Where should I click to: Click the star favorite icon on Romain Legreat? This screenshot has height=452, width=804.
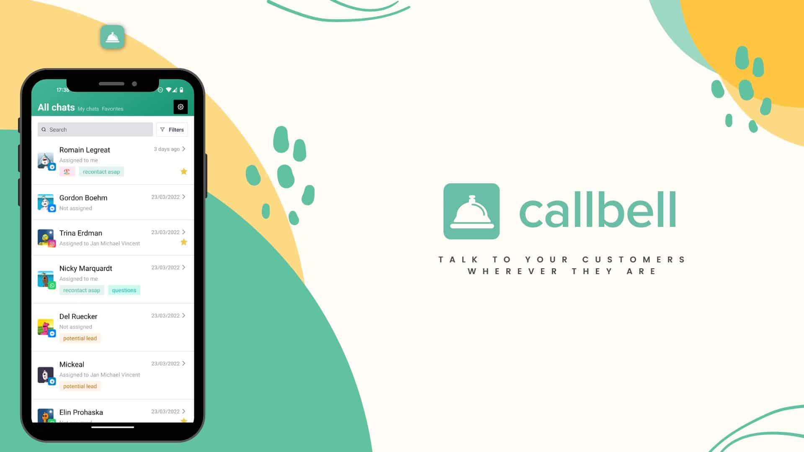tap(183, 171)
